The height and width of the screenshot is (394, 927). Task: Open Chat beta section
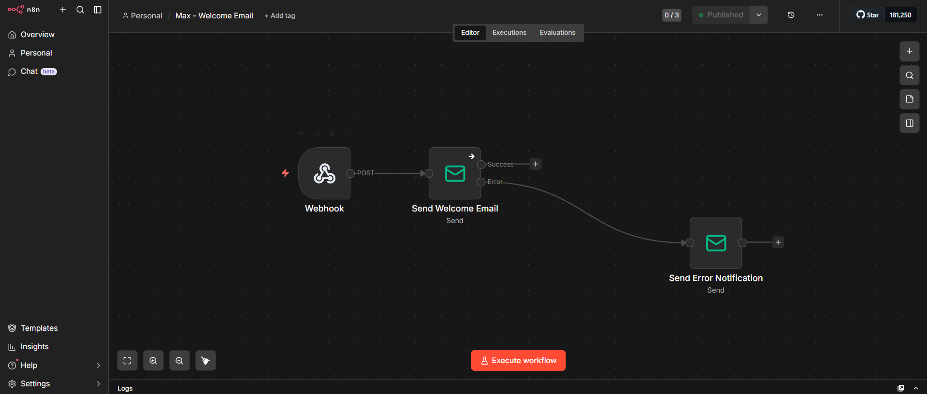click(54, 71)
